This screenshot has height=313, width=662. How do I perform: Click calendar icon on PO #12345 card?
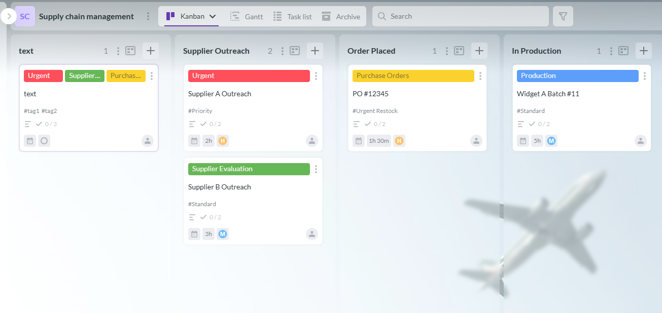point(359,141)
